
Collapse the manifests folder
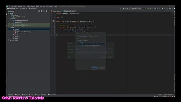[10, 15]
